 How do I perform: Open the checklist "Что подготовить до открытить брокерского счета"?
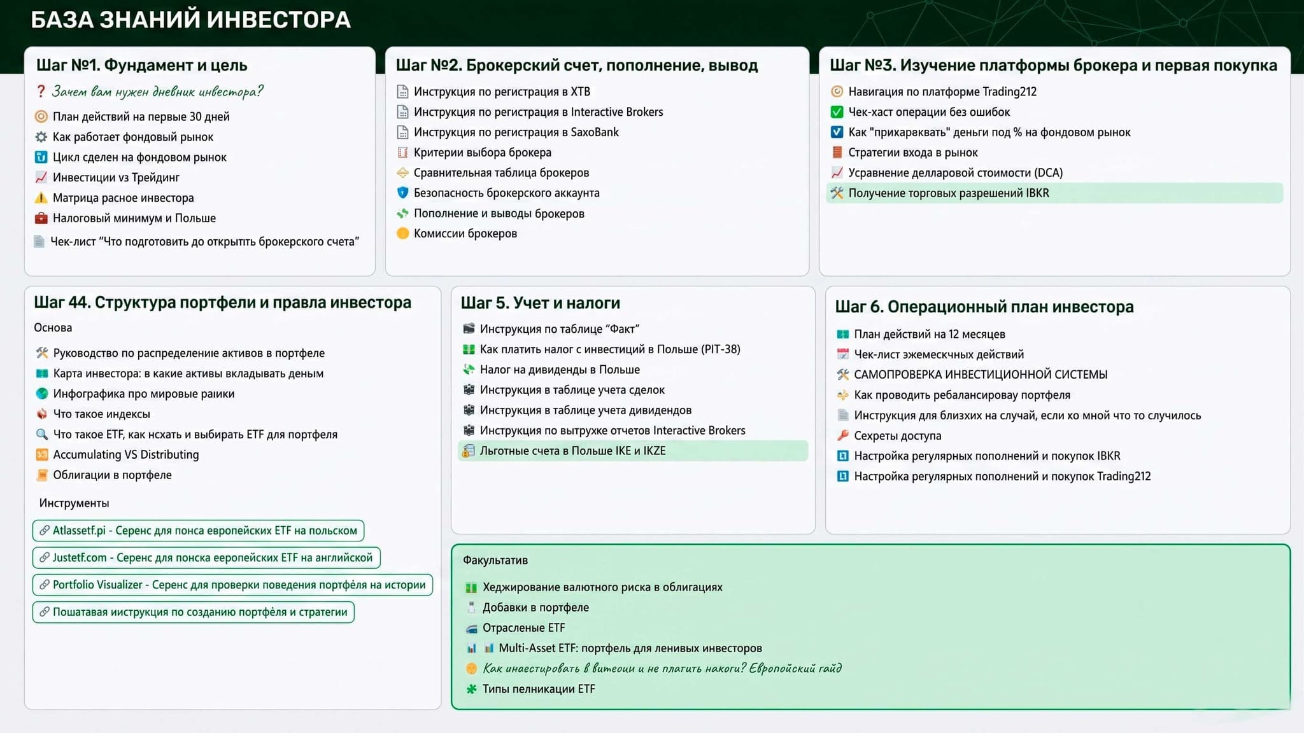204,242
